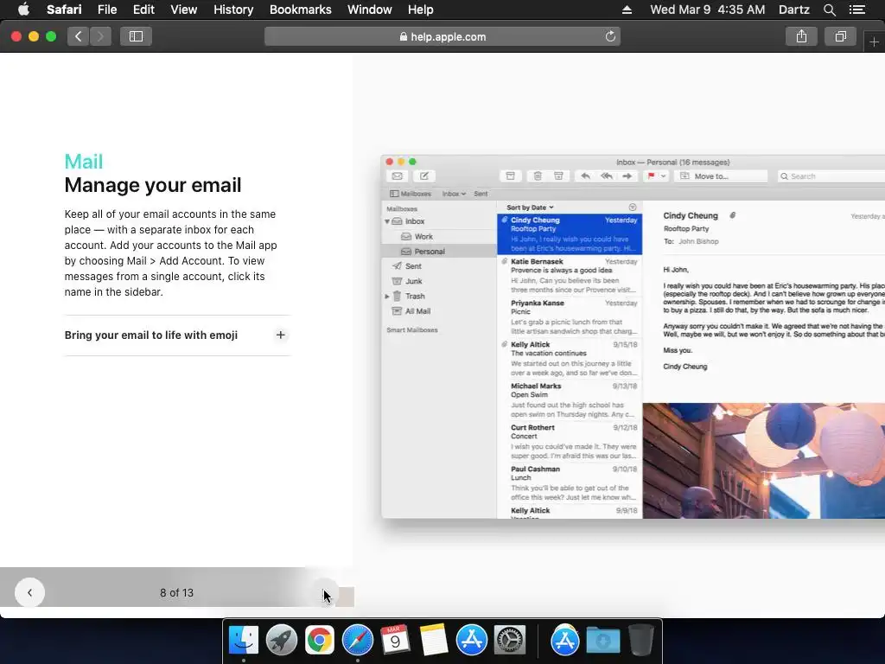885x664 pixels.
Task: Go to previous slide chevron
Action: [29, 593]
